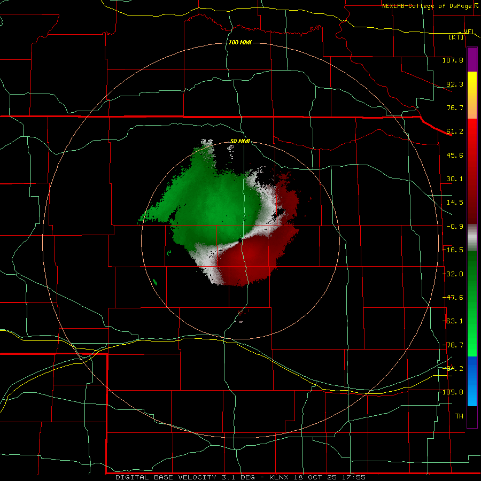Click the 100 NMI range ring label
Image resolution: width=481 pixels, height=481 pixels.
[240, 42]
